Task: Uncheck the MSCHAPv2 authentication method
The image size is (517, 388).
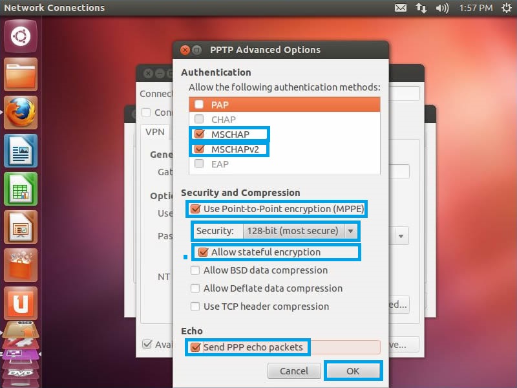Action: click(199, 149)
